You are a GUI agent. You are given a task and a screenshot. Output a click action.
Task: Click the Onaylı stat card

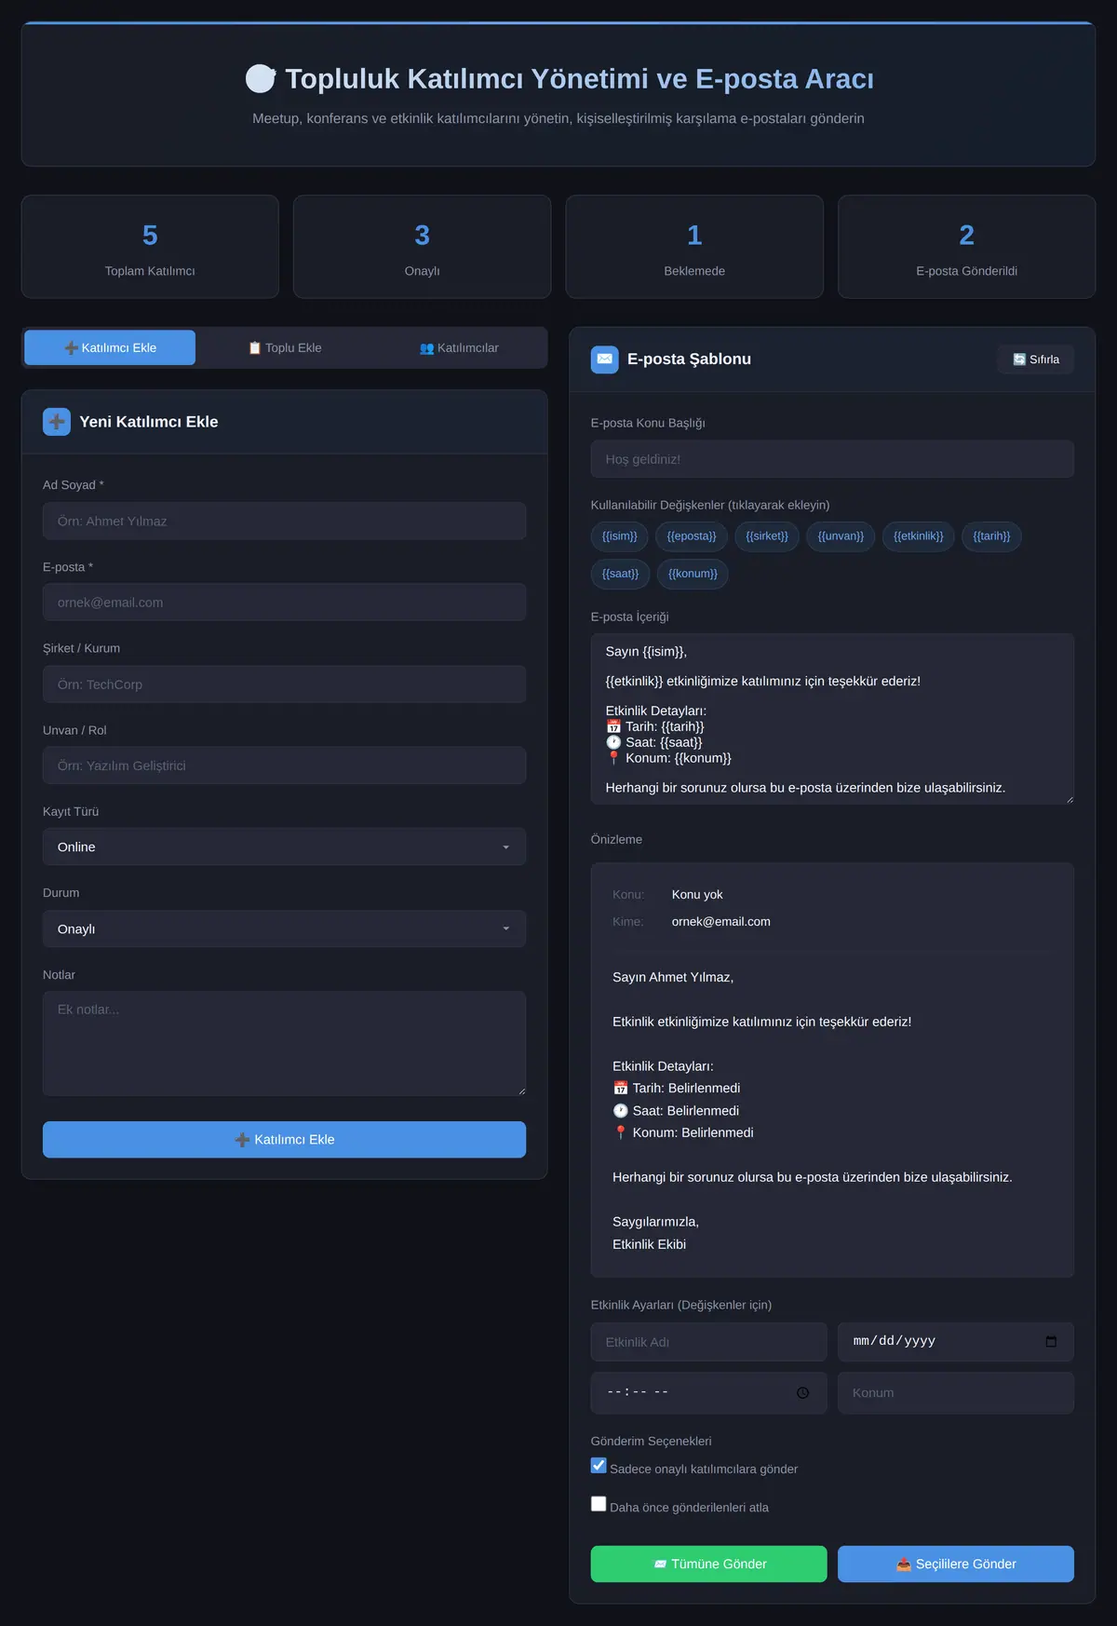(x=422, y=247)
